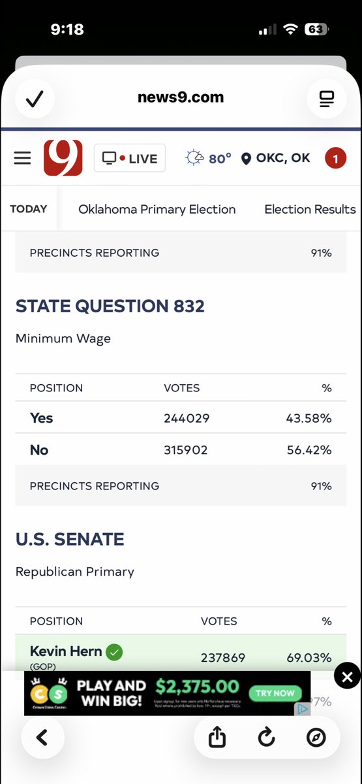Tap the news9.com address text
362x784 pixels.
(181, 98)
